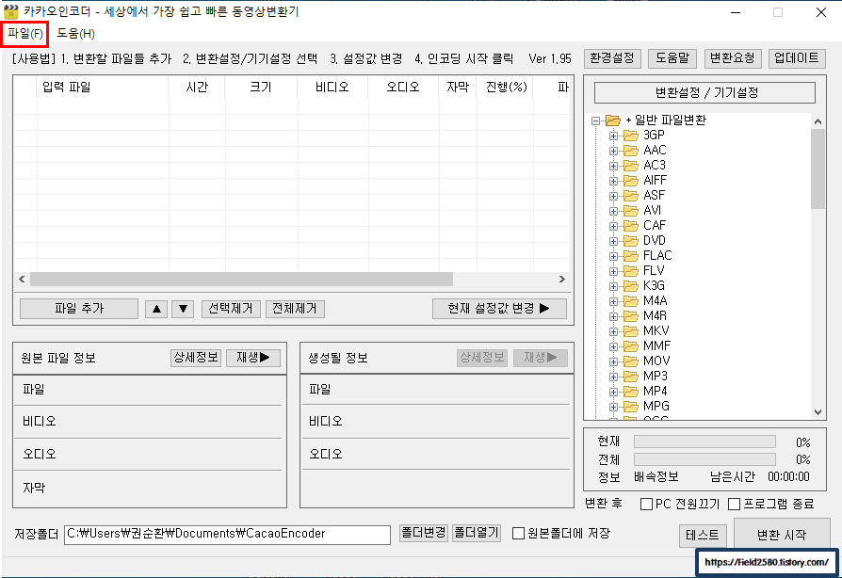The width and height of the screenshot is (842, 578).
Task: Select the FLAC folder icon
Action: click(630, 256)
